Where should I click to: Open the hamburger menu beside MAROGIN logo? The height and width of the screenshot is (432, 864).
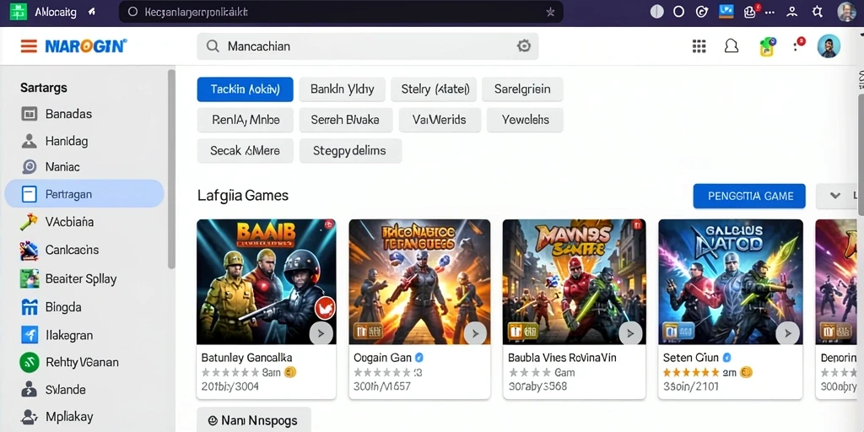29,46
